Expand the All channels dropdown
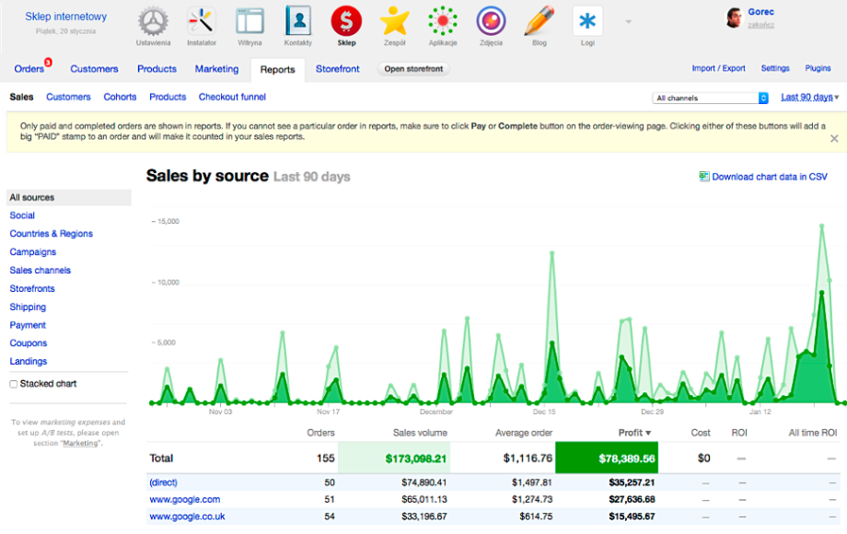Viewport: 847px width, 534px height. click(710, 98)
